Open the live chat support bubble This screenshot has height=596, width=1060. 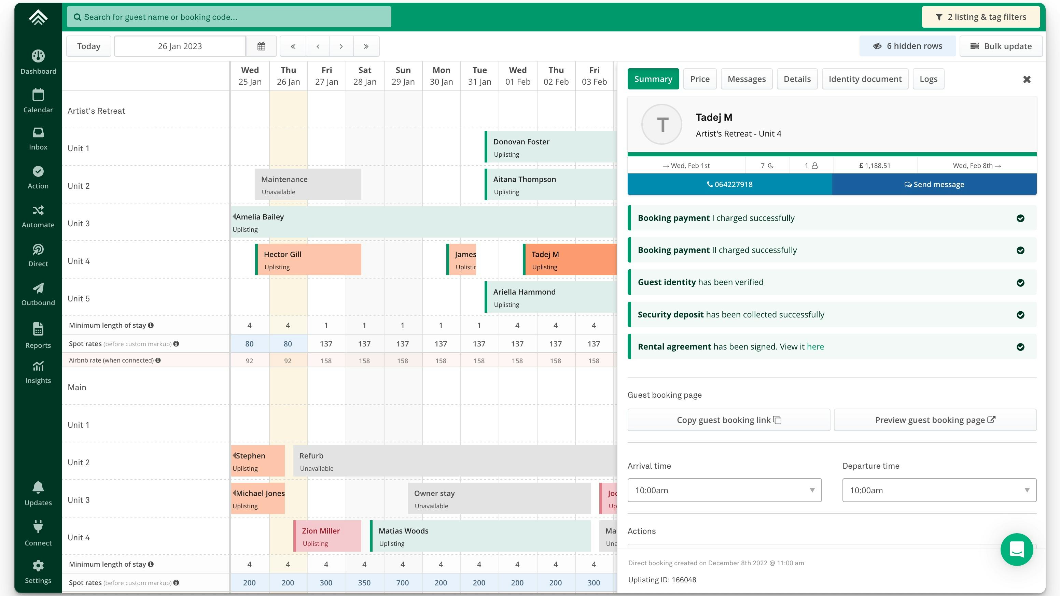(x=1016, y=549)
